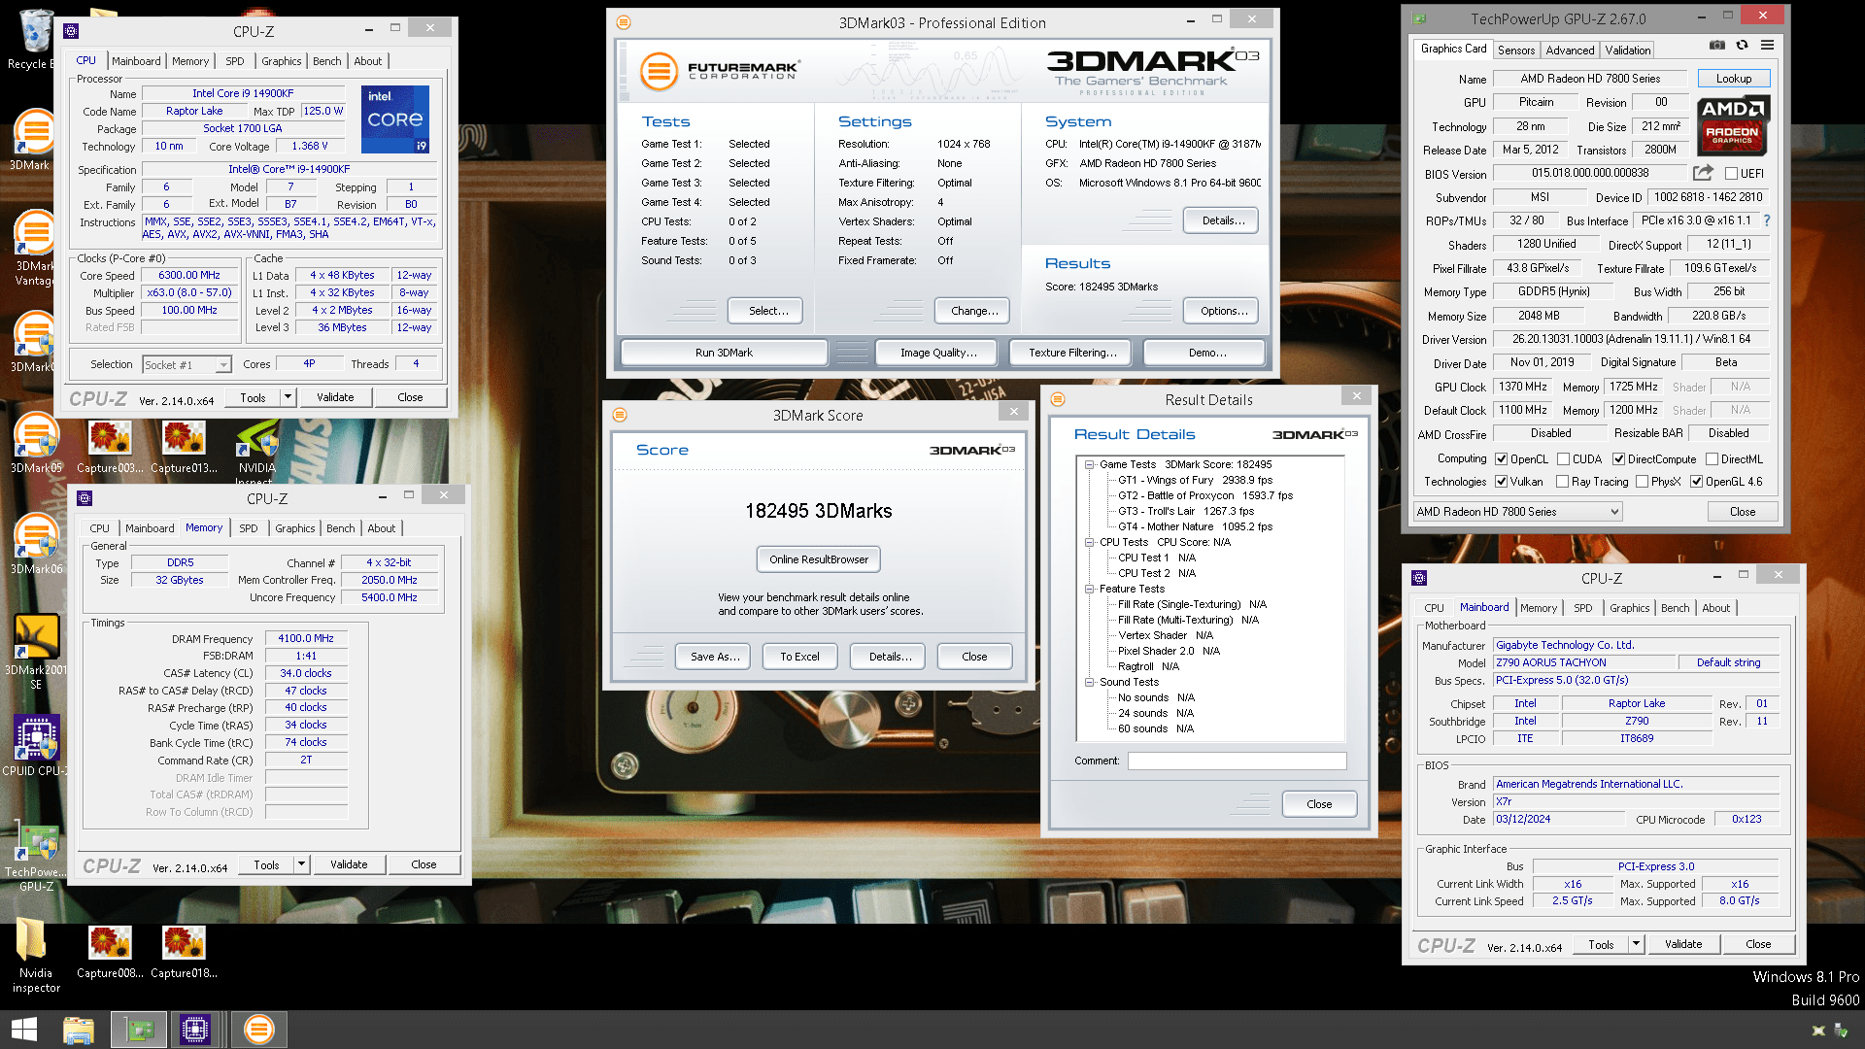Collapse the Game Tests tree node
The width and height of the screenshot is (1865, 1049).
(x=1090, y=465)
